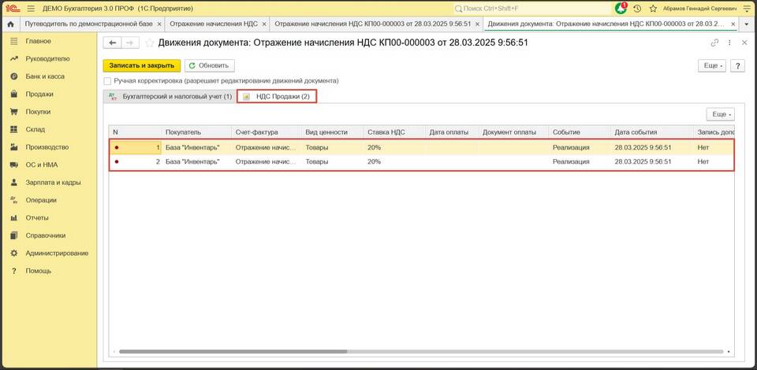The height and width of the screenshot is (370, 757).
Task: Click the search field Поиск Ctrl+Shift+F
Action: (x=531, y=9)
